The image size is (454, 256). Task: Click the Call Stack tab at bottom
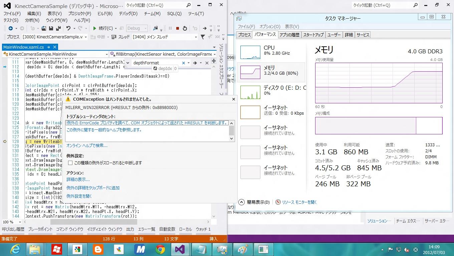click(x=13, y=229)
